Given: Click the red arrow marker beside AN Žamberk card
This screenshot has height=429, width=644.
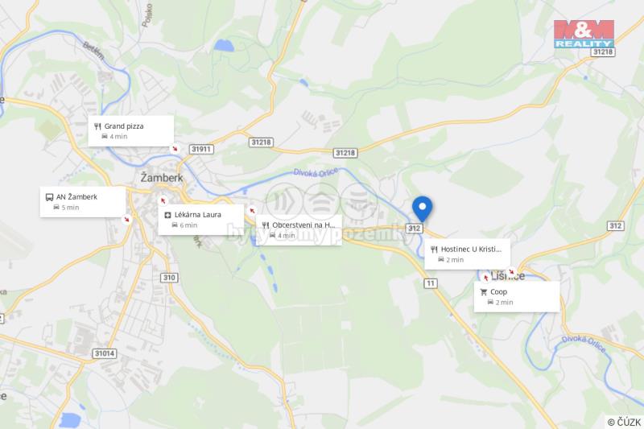Looking at the screenshot, I should pos(127,219).
